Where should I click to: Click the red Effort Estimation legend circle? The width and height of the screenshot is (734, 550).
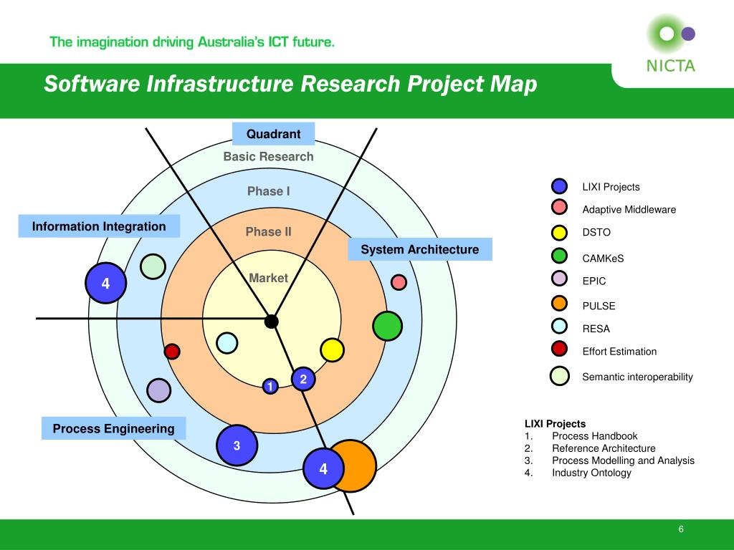[x=559, y=349]
